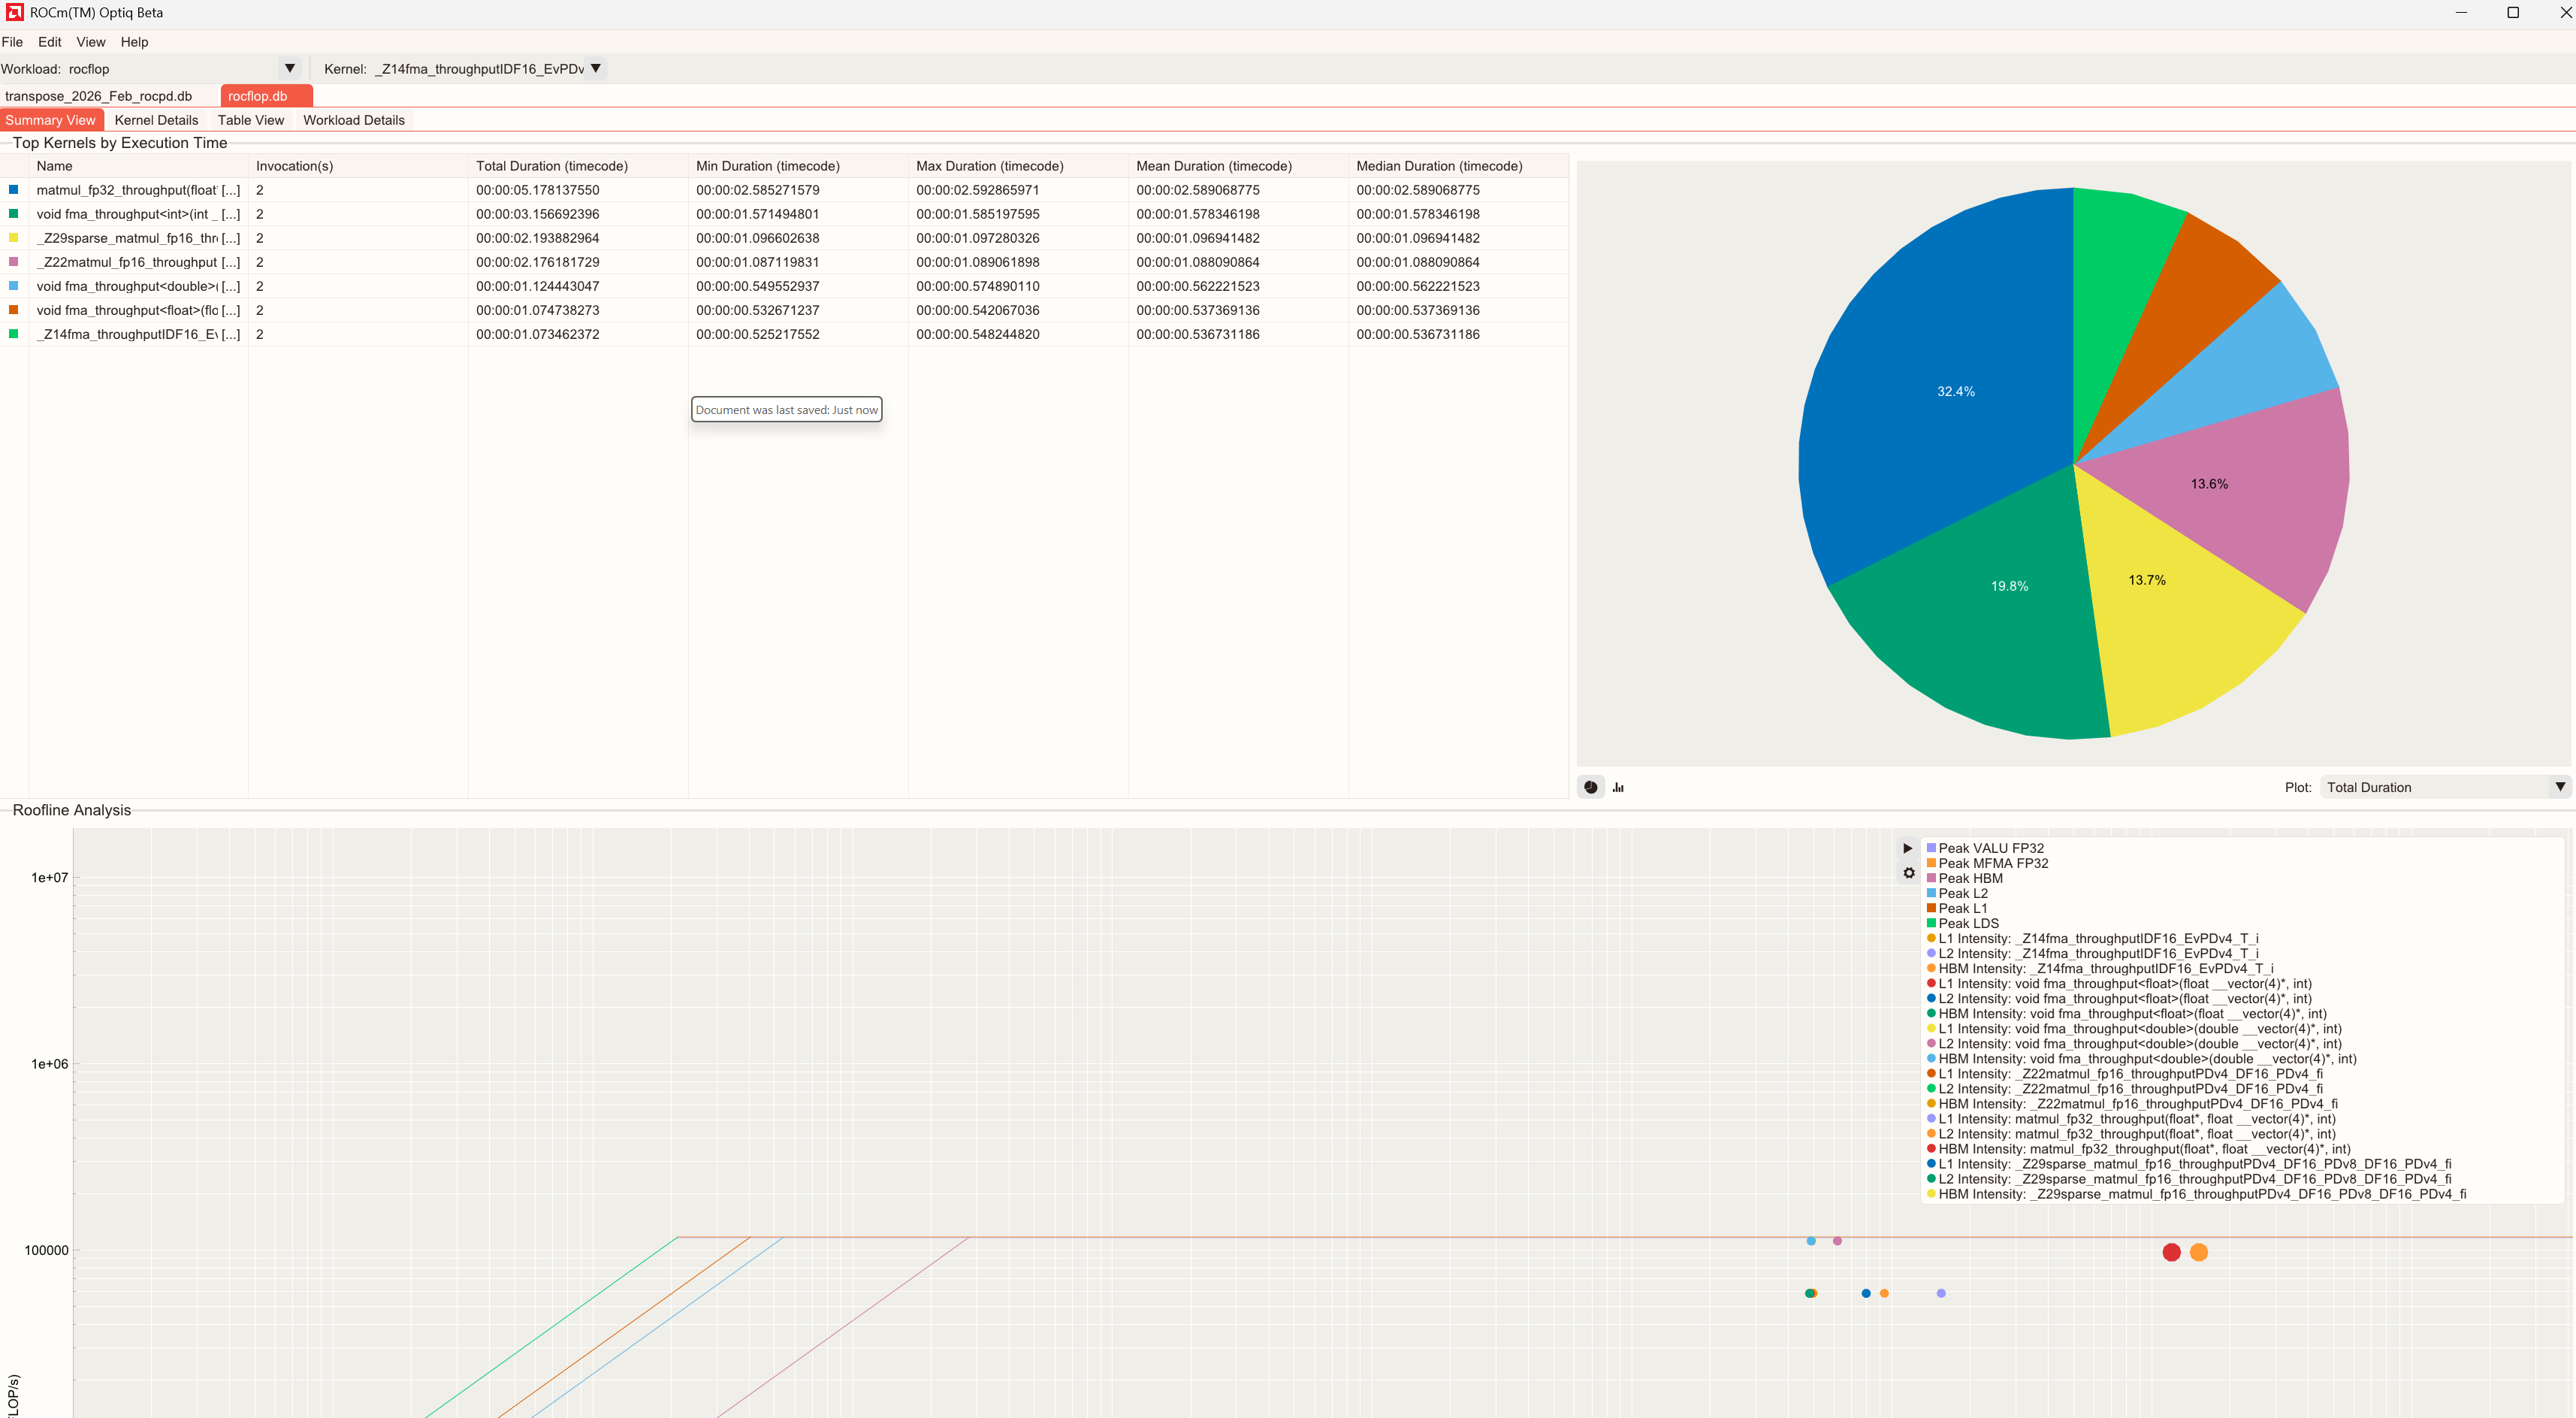Open the Kernel selection dropdown
2576x1418 pixels.
pyautogui.click(x=596, y=69)
